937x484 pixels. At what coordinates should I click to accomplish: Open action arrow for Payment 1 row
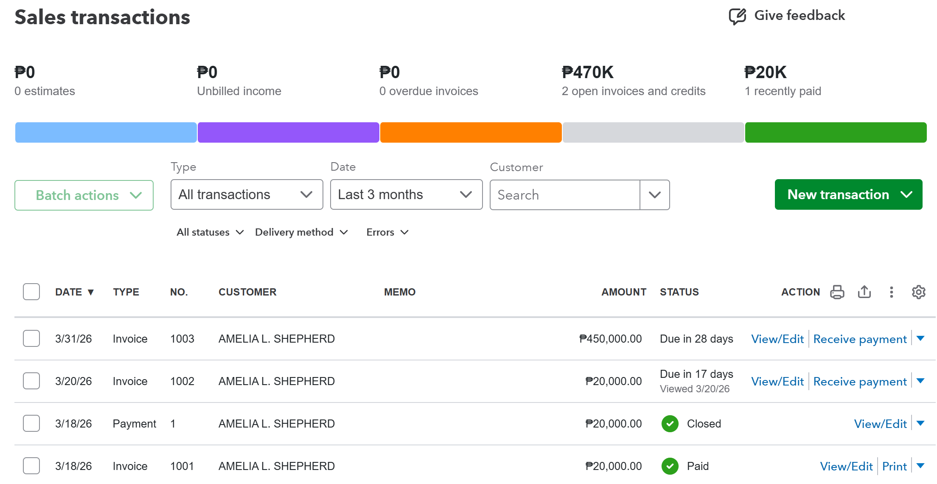(x=920, y=424)
